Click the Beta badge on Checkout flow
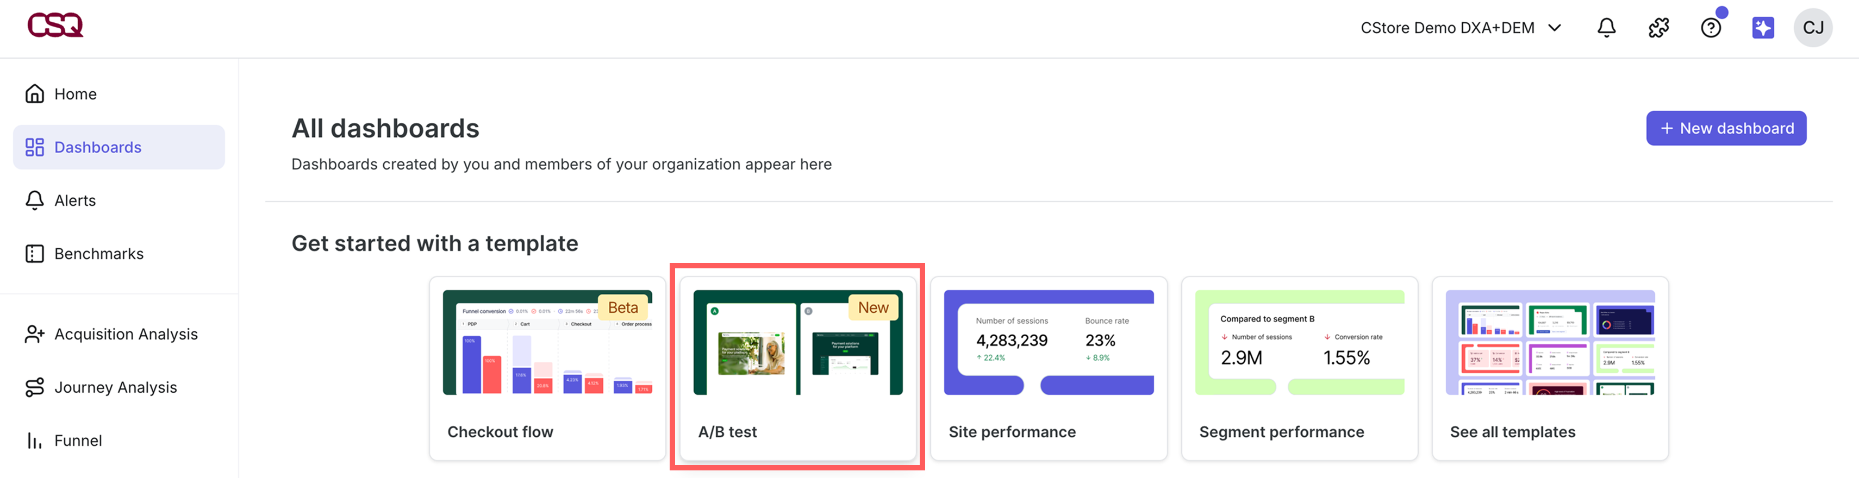The image size is (1859, 478). point(623,308)
